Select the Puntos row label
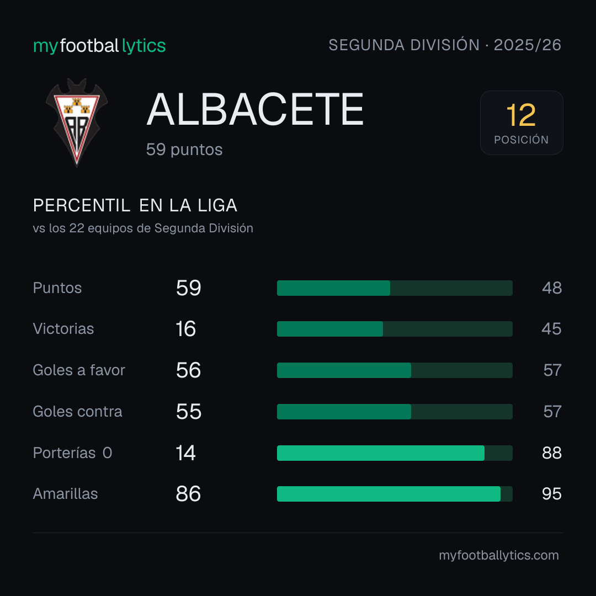The width and height of the screenshot is (596, 596). (57, 288)
